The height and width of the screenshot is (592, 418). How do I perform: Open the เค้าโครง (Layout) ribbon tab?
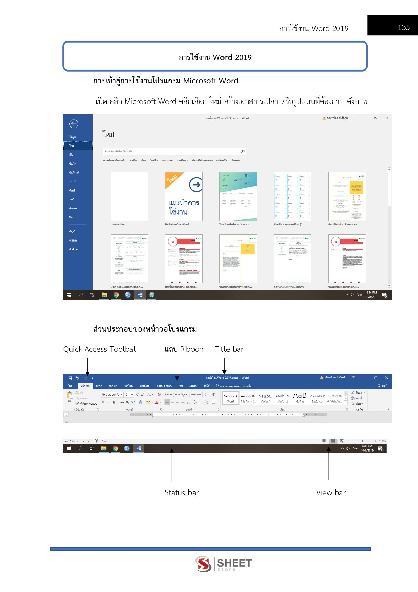[129, 386]
